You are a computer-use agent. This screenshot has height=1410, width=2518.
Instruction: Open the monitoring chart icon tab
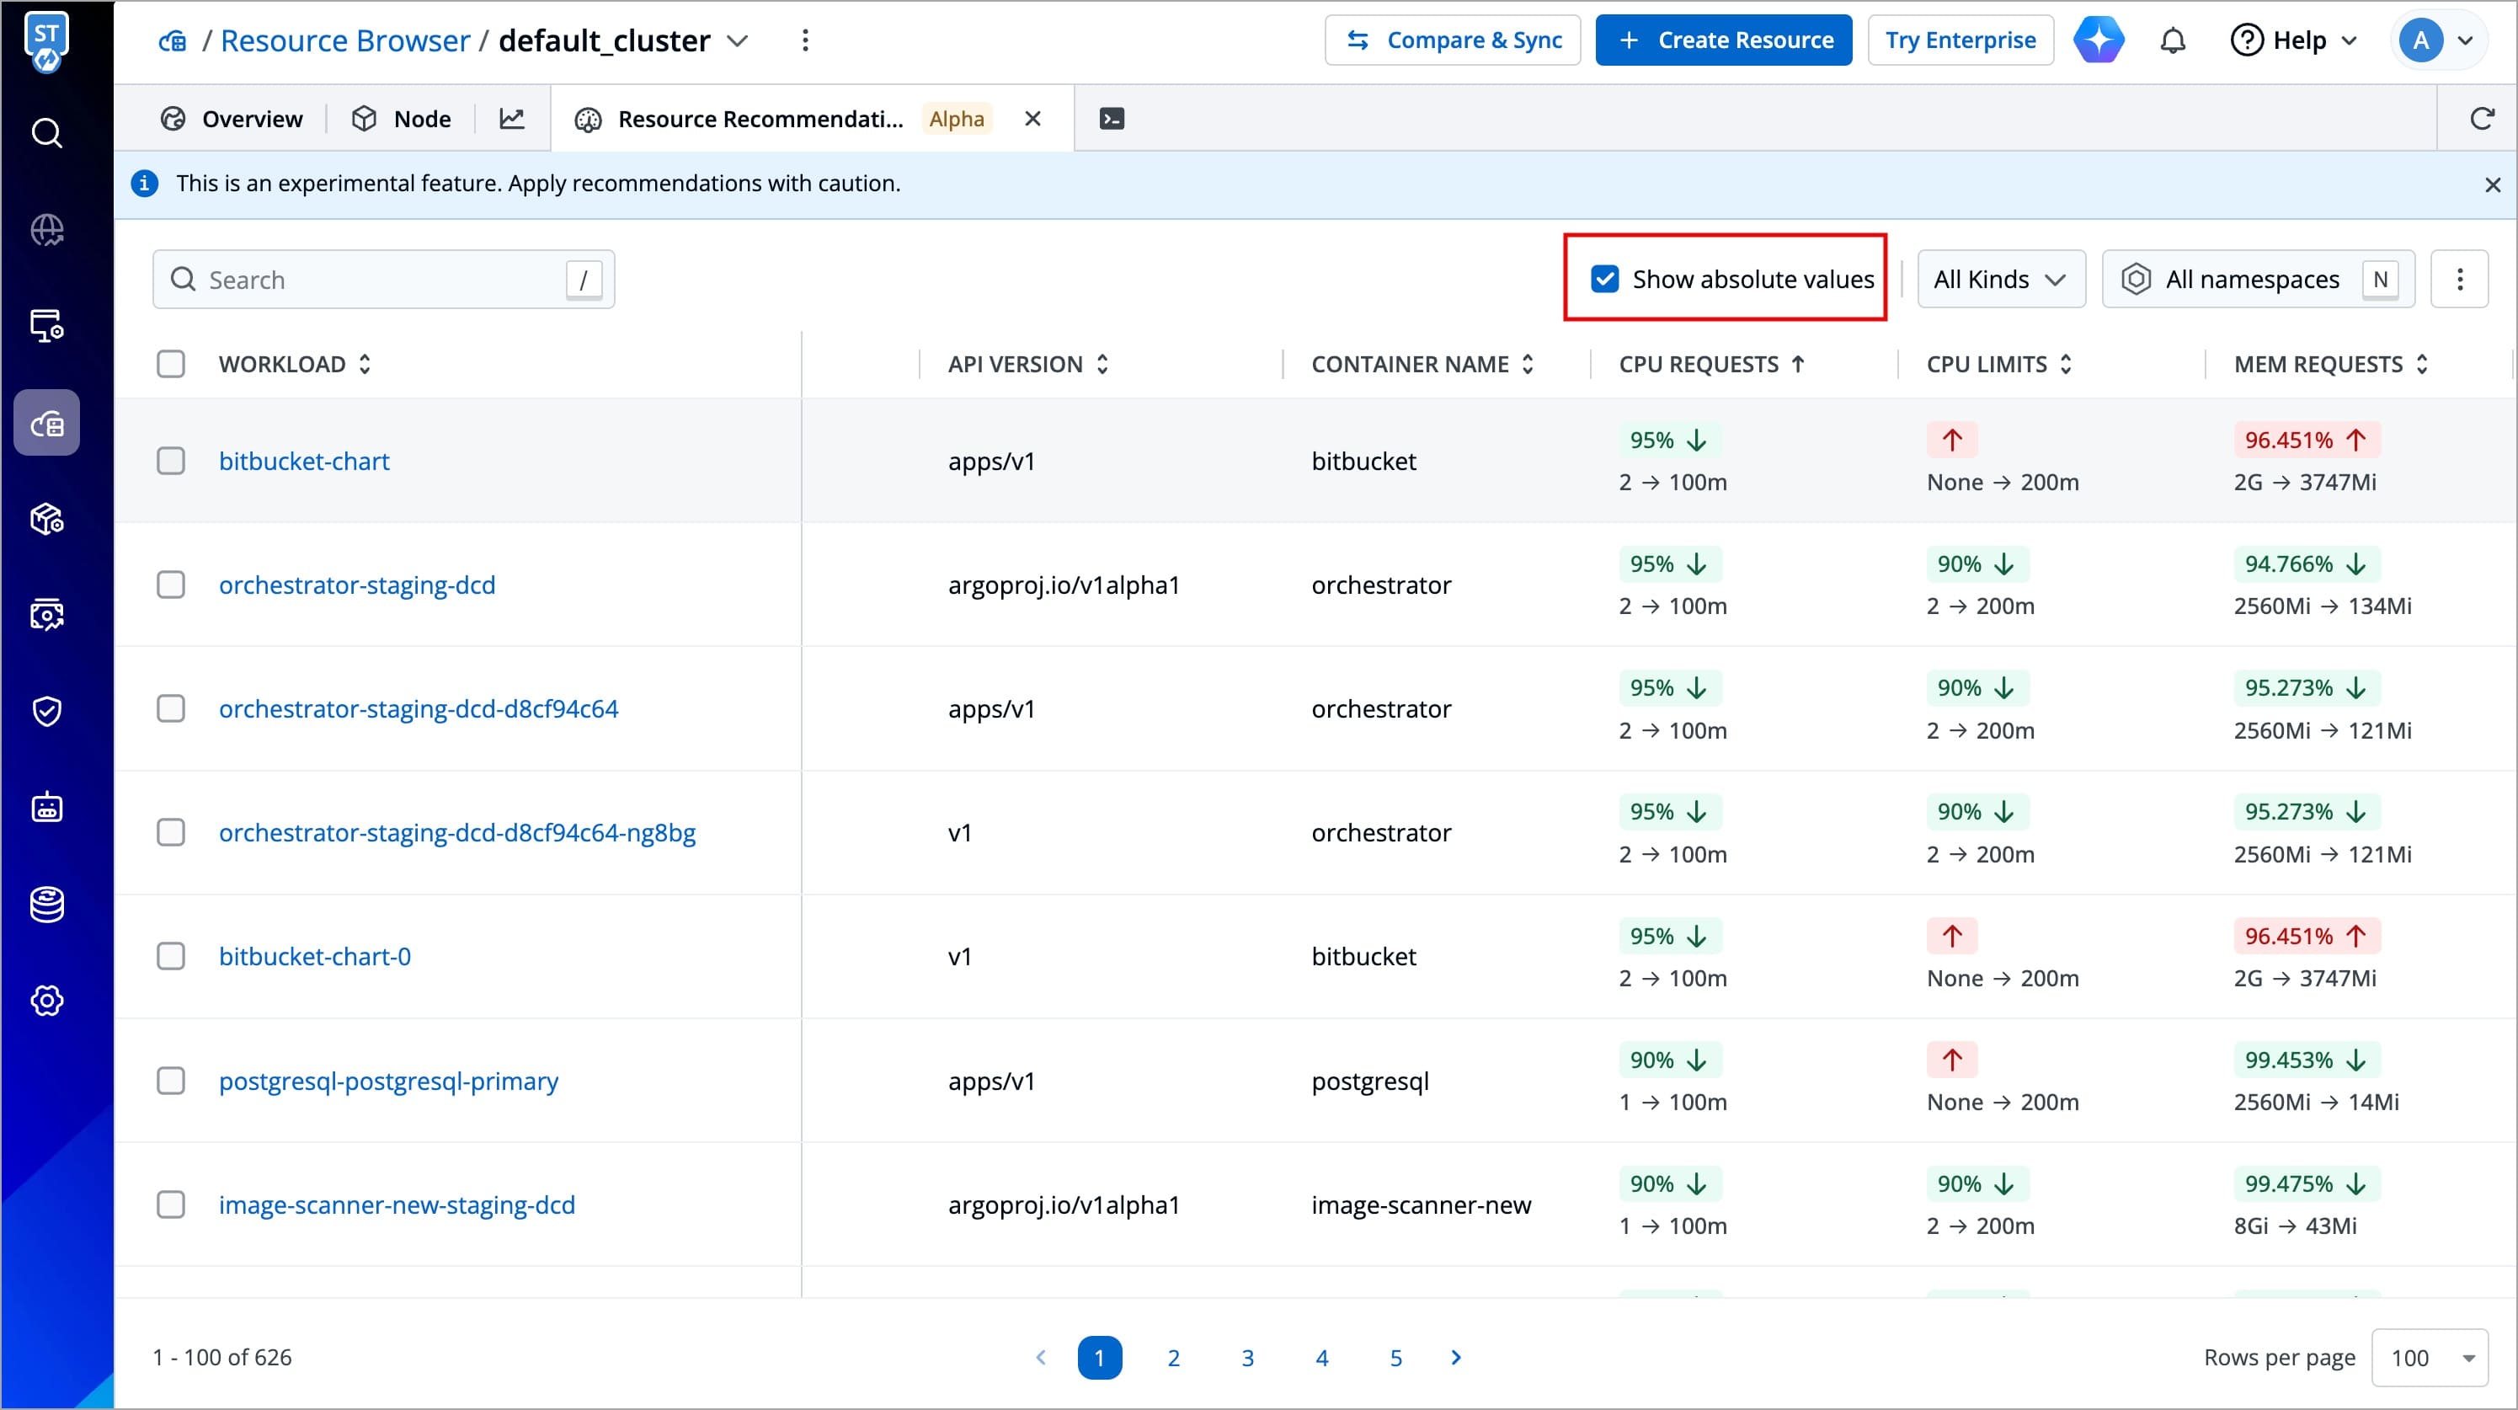click(x=512, y=120)
